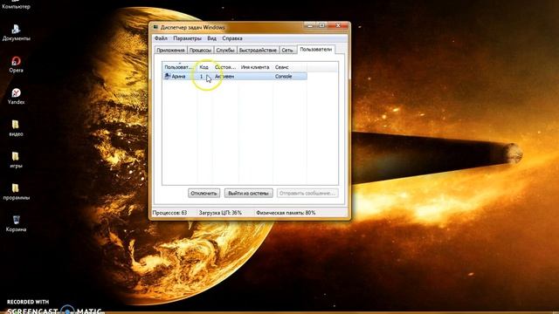Switch to the Сеть tab

[x=287, y=51]
